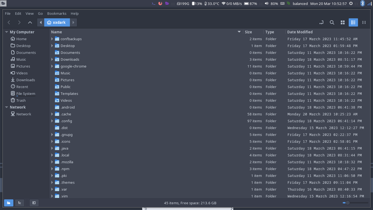Open the Bookmarks menu
The width and height of the screenshot is (373, 210).
[x=57, y=13]
